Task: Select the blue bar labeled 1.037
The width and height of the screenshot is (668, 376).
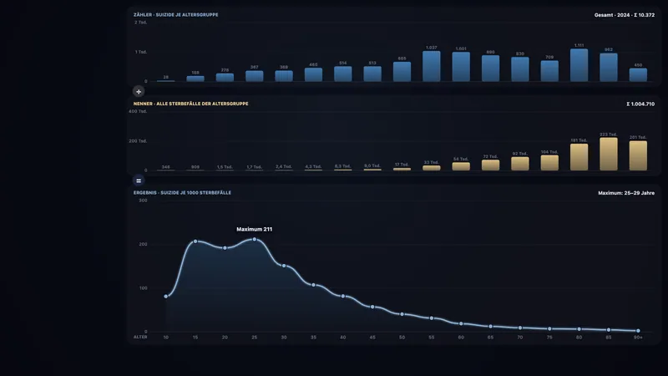Action: coord(432,66)
